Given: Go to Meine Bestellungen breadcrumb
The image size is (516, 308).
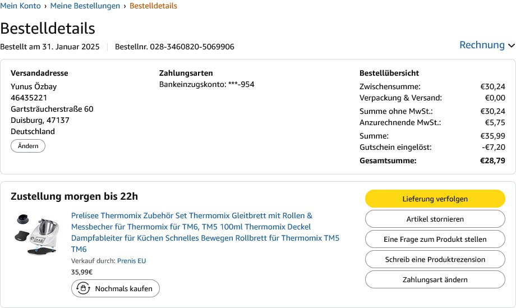Looking at the screenshot, I should click(85, 6).
